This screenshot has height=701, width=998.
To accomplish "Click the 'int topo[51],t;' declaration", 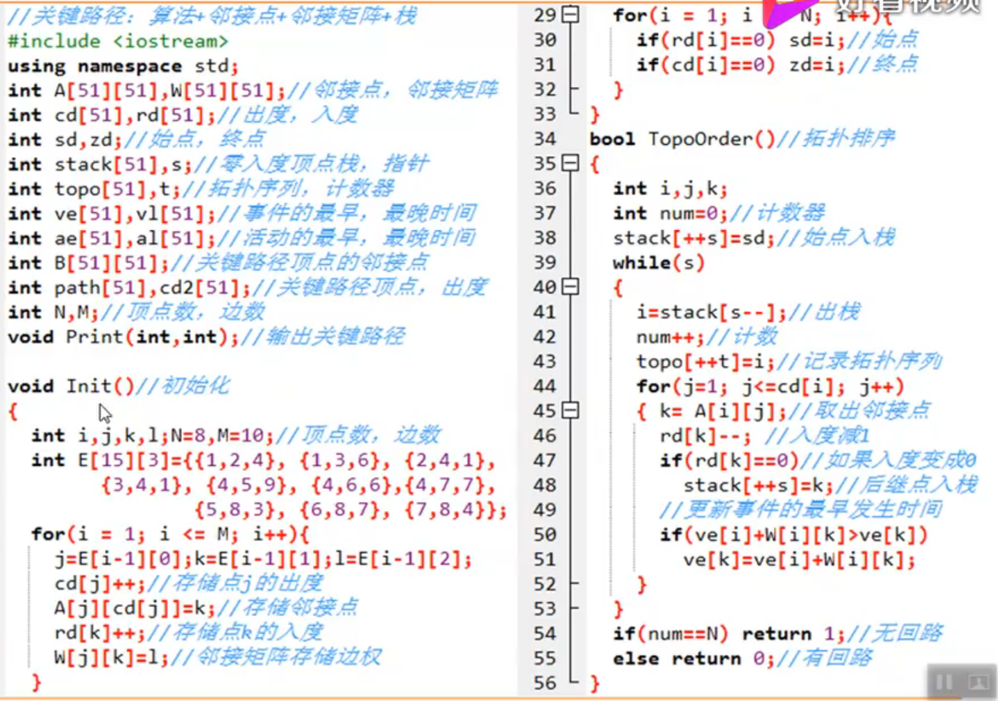I will 94,189.
